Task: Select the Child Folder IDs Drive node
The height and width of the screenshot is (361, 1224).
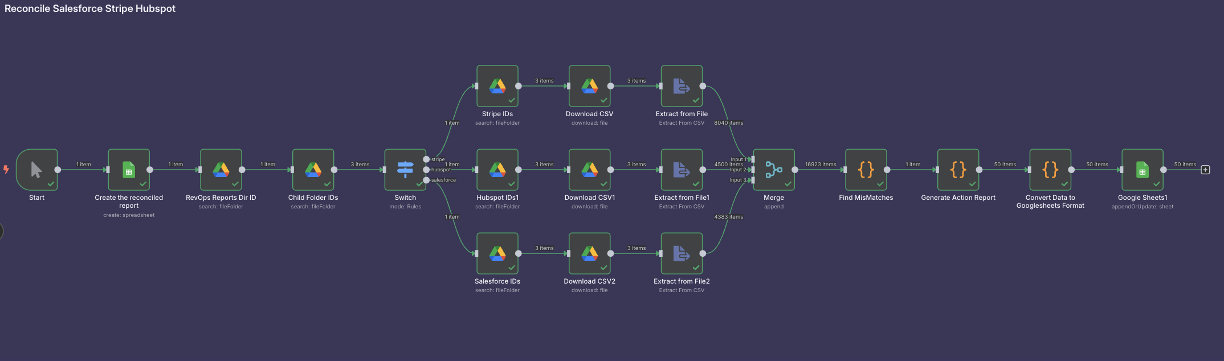Action: pyautogui.click(x=313, y=170)
